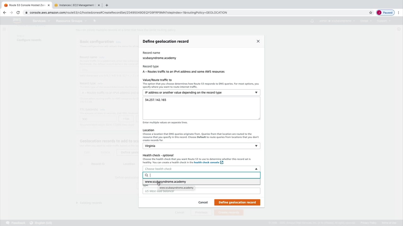Cancel the geolocation record dialog

[203, 202]
